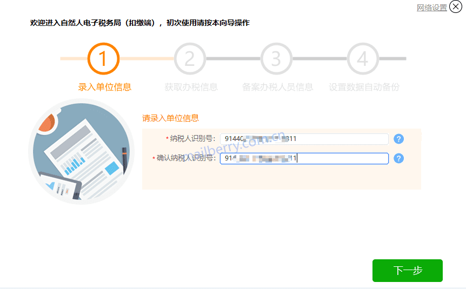The height and width of the screenshot is (289, 466).
Task: Select step 3 circle icon
Action: click(x=276, y=58)
